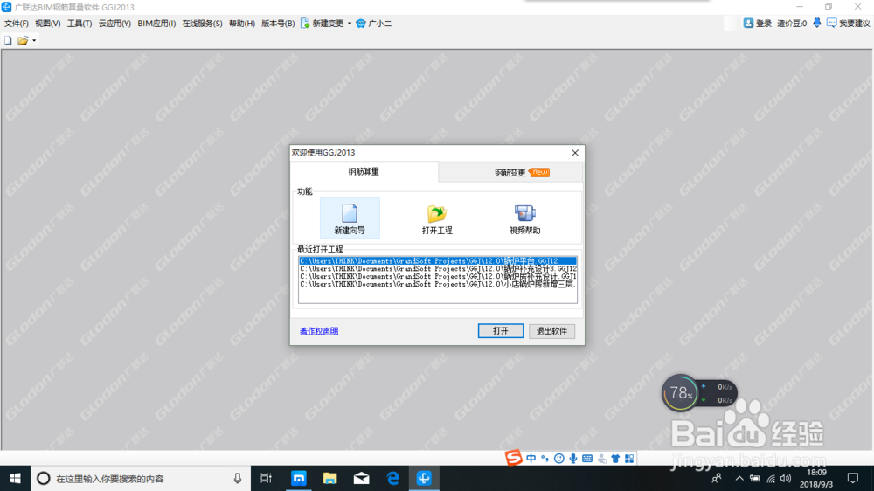This screenshot has width=874, height=491.
Task: Click the 退出软件 button
Action: 551,331
